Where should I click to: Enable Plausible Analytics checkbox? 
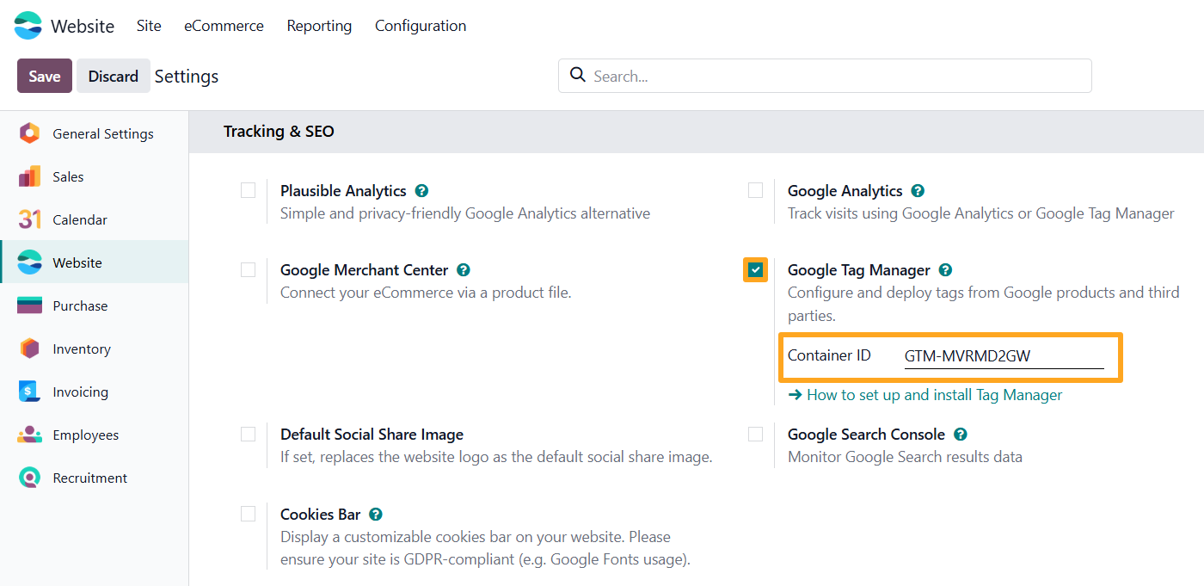point(249,190)
